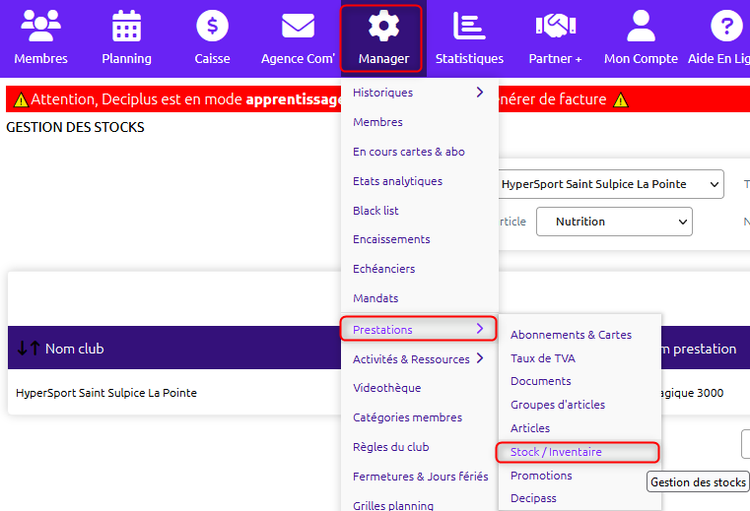This screenshot has width=750, height=511.
Task: Select Promotions from Prestations submenu
Action: [x=541, y=476]
